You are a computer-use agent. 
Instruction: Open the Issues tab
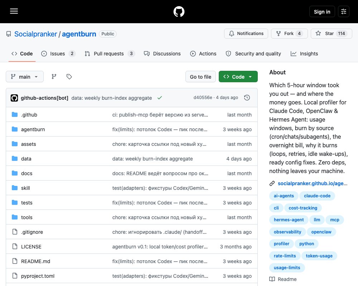58,54
